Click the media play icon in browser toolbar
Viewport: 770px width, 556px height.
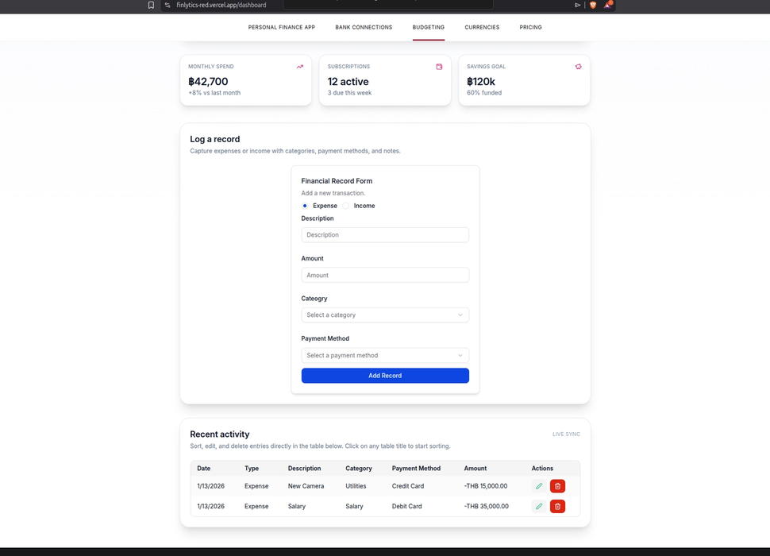[578, 5]
